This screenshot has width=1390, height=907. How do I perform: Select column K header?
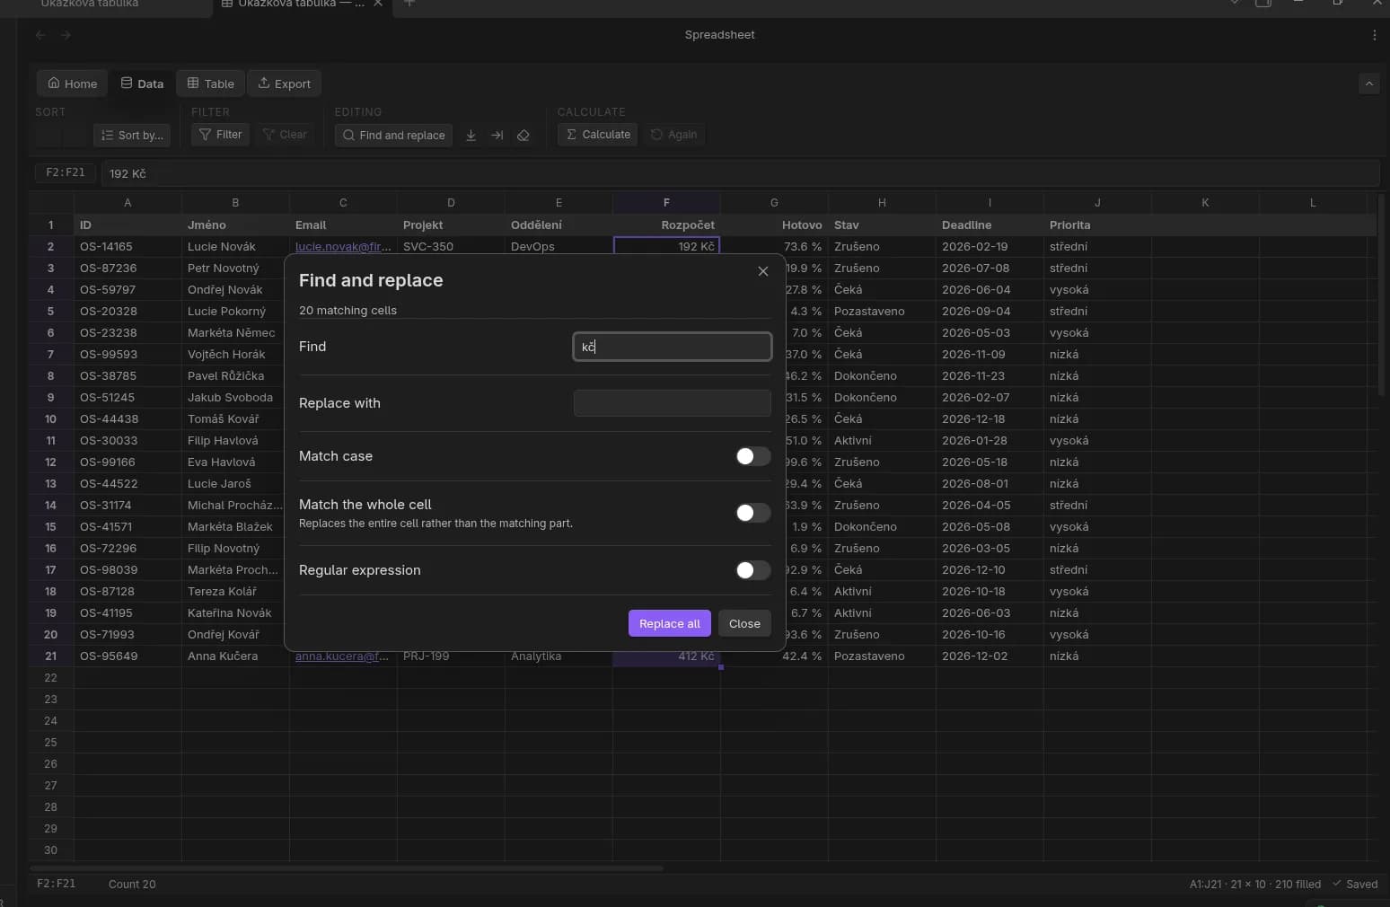1205,203
